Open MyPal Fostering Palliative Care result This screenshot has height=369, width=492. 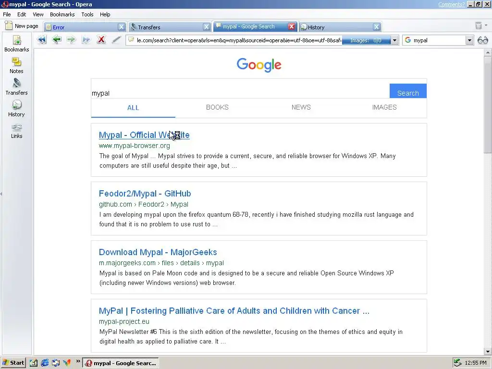(234, 311)
